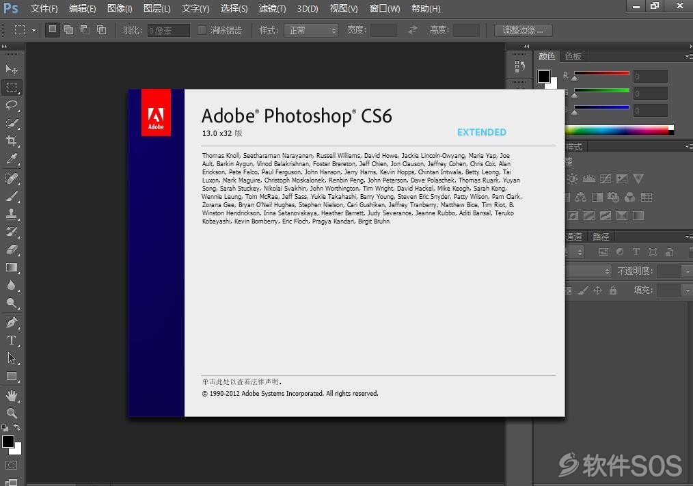Select the Gradient tool

(x=12, y=267)
